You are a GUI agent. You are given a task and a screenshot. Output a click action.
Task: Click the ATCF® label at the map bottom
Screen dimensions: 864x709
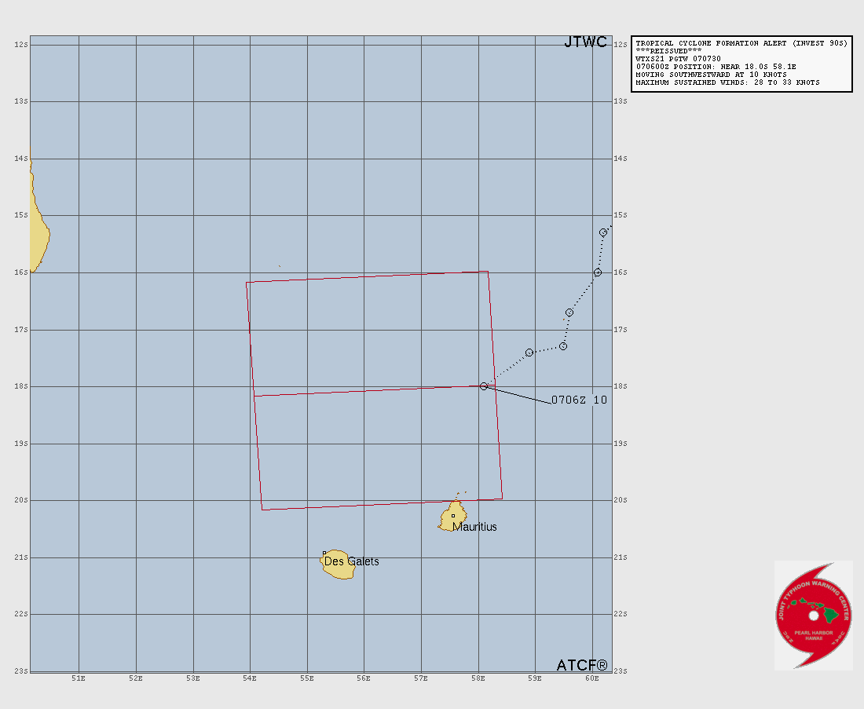(582, 665)
